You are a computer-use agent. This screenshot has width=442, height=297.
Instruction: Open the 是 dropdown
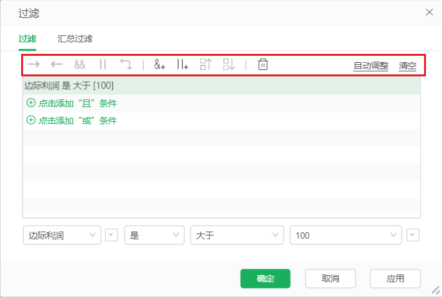pos(155,235)
